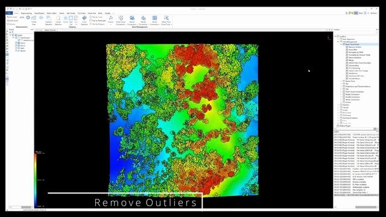Click the Pick Point measurement tool
The image size is (386, 217).
coord(12,17)
